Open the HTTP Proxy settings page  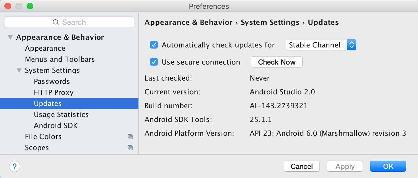(54, 92)
